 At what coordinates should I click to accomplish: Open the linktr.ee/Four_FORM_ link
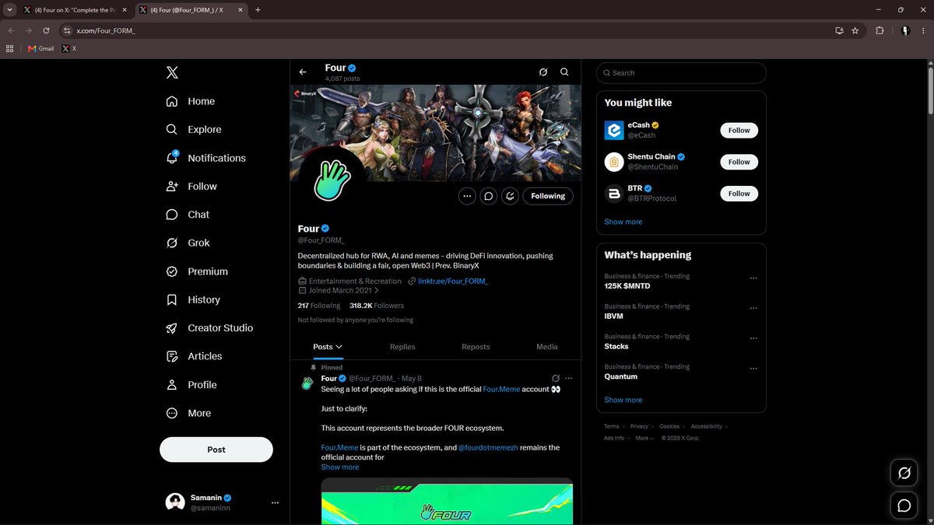[x=453, y=281]
